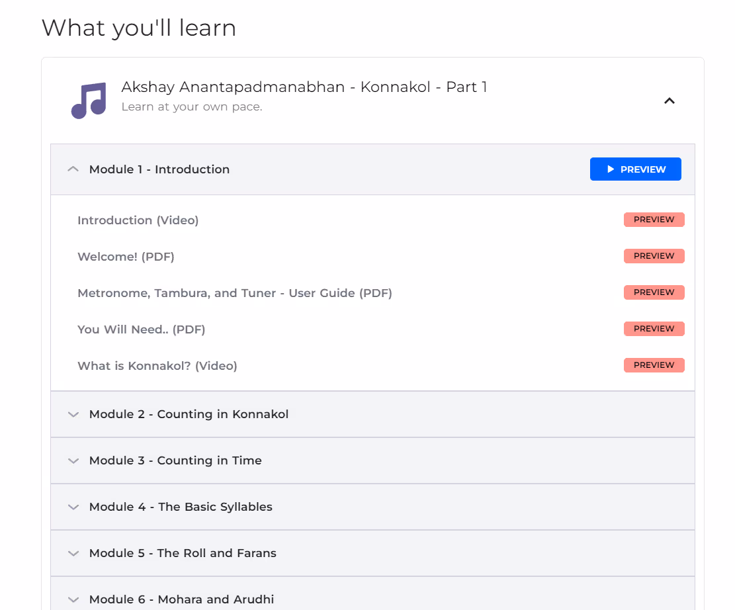Screen dimensions: 735x610
Task: Open the Introduction (Video) lesson title
Action: click(138, 220)
